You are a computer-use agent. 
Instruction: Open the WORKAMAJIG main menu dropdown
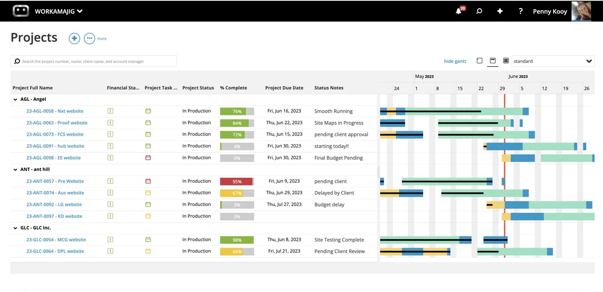point(59,11)
